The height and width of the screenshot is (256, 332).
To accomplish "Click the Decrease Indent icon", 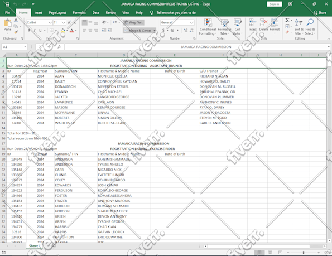I will 104,31.
